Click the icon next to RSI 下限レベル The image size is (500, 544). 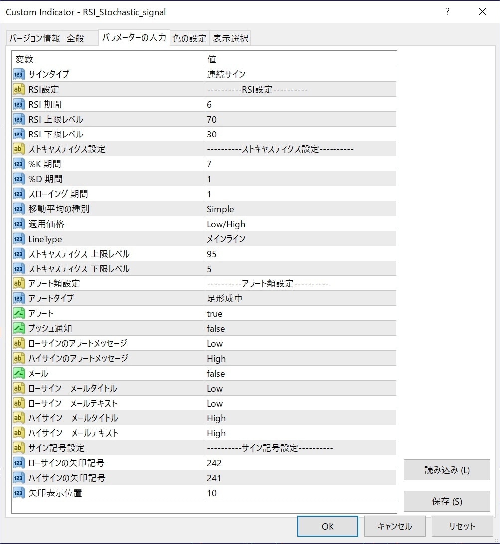[19, 134]
